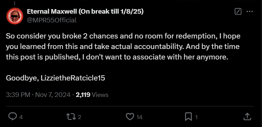
Task: Tap the share upload arrow icon
Action: pos(247,117)
